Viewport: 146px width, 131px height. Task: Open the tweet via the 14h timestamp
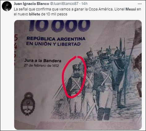click(x=84, y=4)
